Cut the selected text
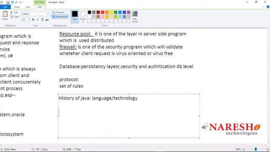Screen dimensions: 270x152 [13, 12]
